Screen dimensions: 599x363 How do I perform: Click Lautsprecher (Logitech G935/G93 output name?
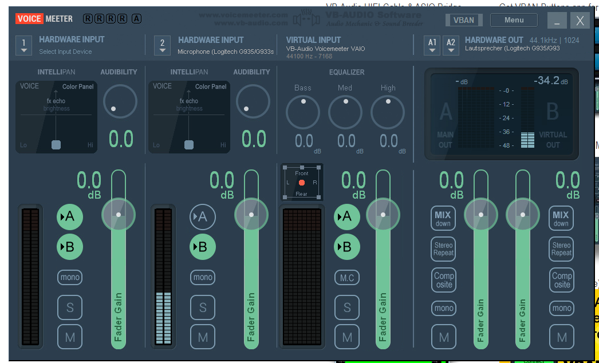point(513,49)
